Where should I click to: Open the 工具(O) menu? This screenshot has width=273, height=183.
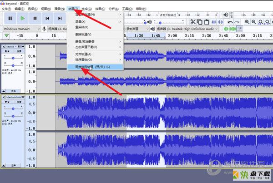pyautogui.click(x=127, y=9)
